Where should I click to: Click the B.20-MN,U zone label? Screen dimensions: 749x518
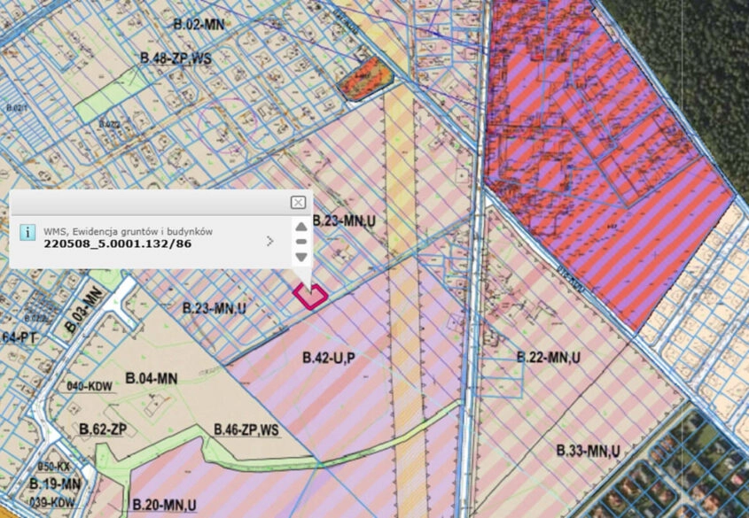[x=164, y=505]
